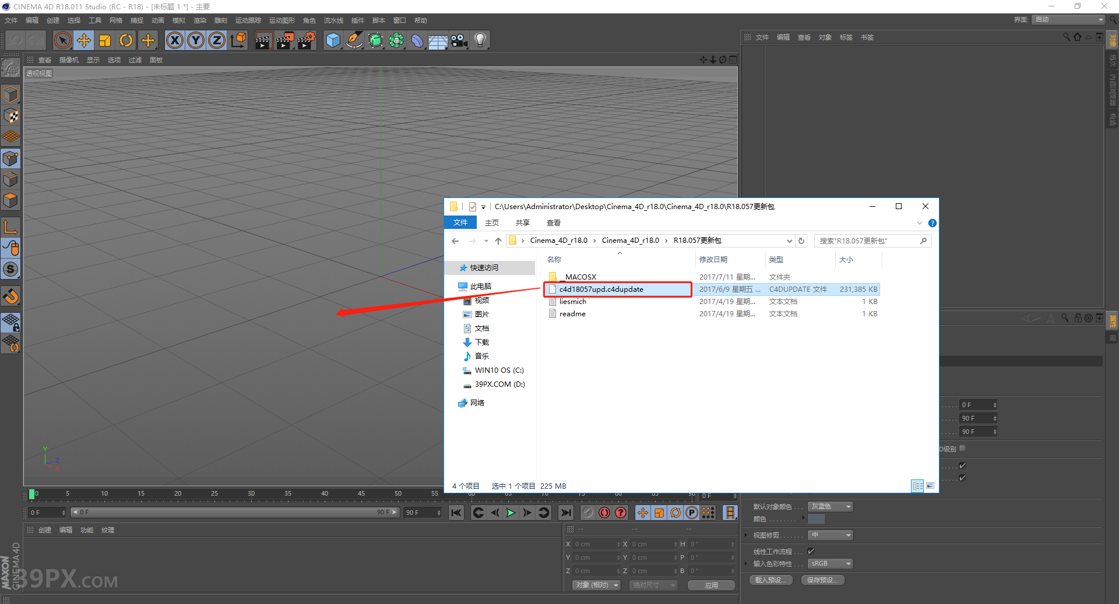Click the 颜色 color swatch

click(x=816, y=518)
